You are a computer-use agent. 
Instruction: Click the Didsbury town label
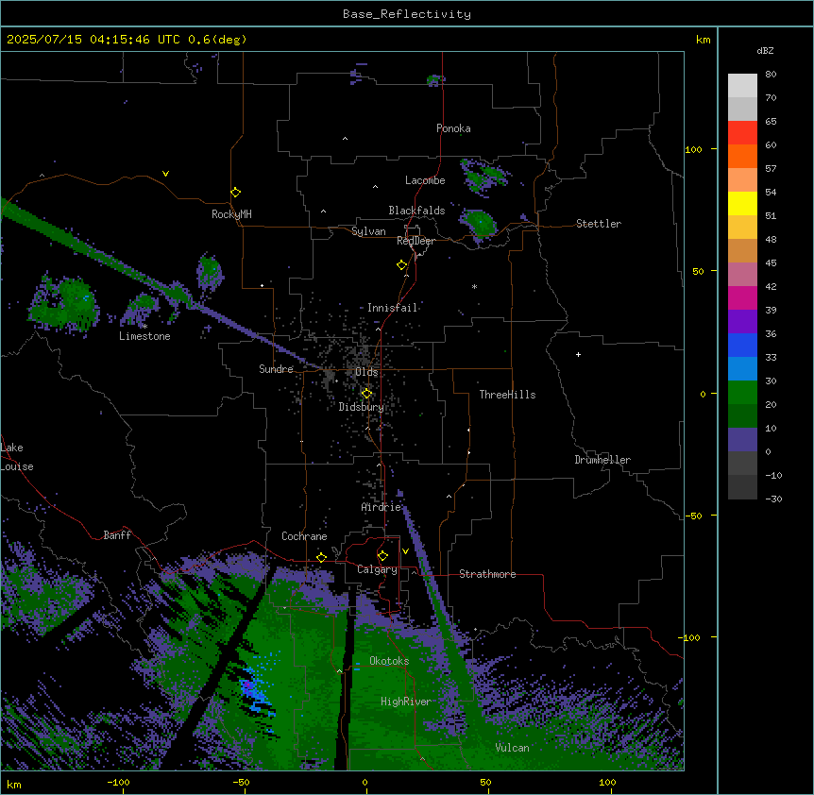pos(362,407)
